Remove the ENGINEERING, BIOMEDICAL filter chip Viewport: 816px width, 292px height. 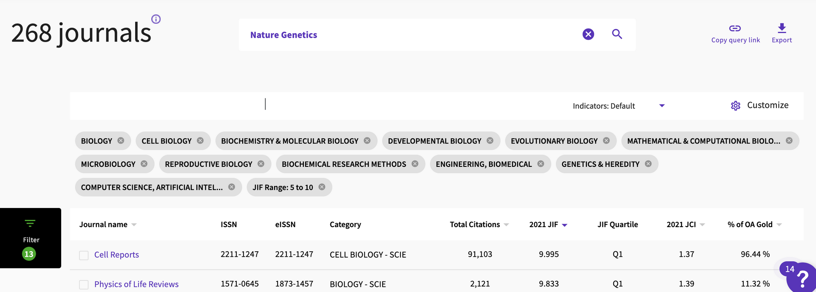tap(541, 164)
